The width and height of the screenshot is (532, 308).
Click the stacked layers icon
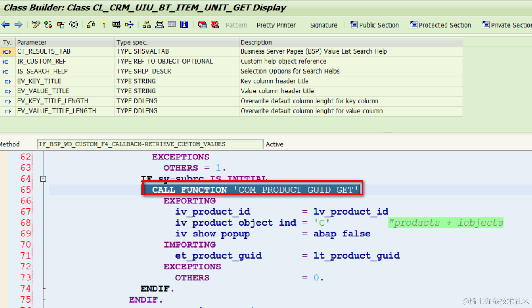tap(159, 25)
